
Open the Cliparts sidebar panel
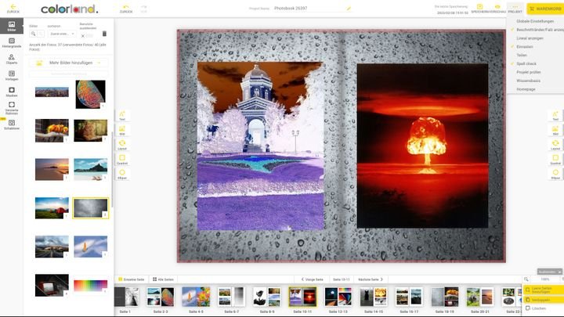click(x=12, y=57)
